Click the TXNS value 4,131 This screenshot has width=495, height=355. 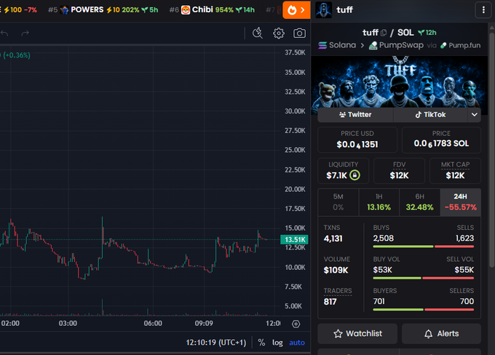333,239
